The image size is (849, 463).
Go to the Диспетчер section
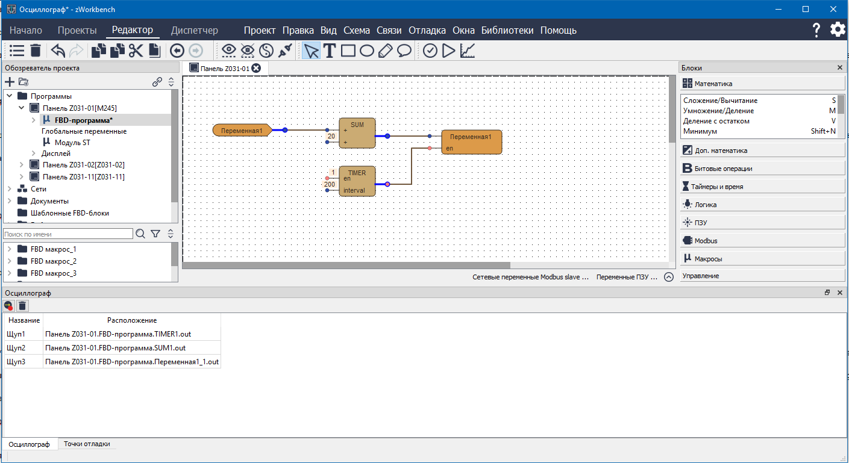(194, 30)
